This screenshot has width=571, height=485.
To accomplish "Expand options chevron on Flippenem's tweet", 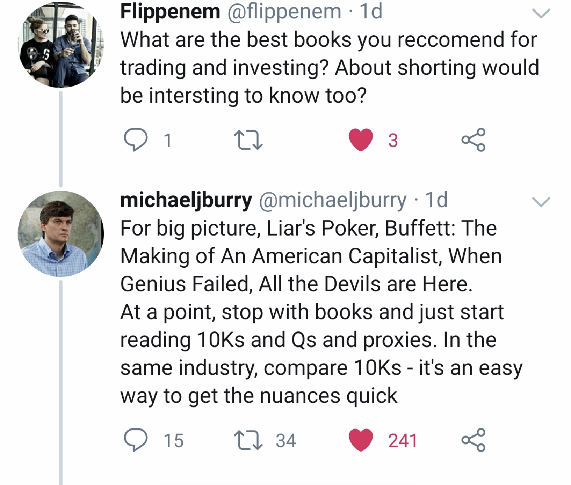I will click(x=541, y=13).
